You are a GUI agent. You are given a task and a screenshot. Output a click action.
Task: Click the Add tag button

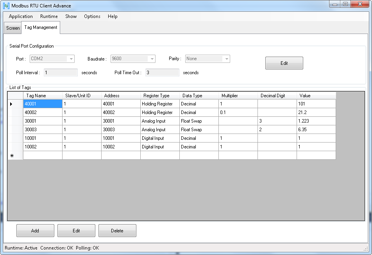tap(35, 230)
